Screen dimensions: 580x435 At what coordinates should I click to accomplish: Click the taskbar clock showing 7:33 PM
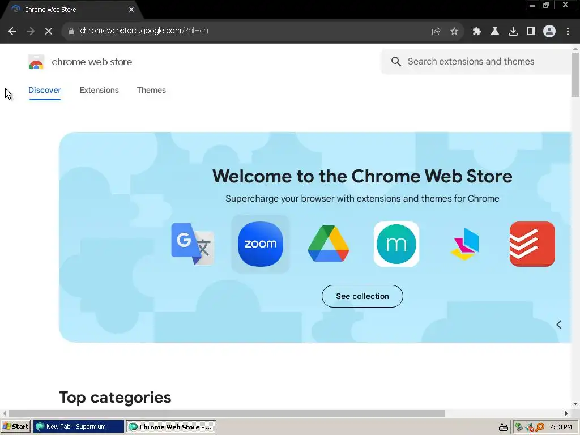(561, 427)
